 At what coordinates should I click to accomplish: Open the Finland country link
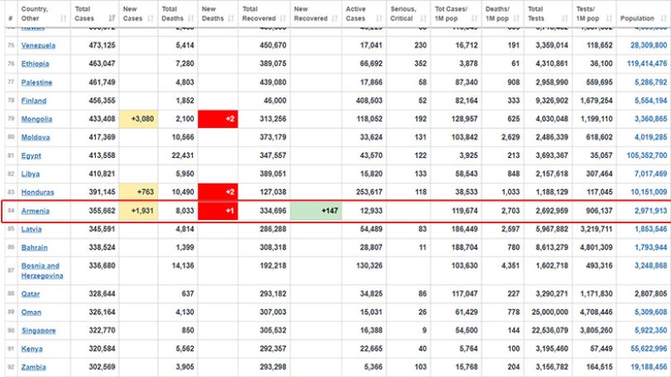point(34,101)
